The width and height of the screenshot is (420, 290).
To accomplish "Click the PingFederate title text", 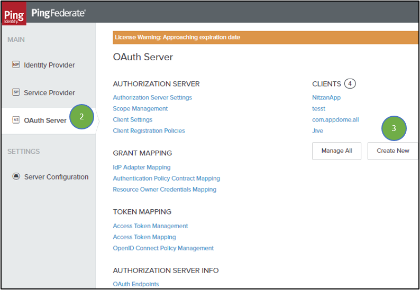I will click(x=59, y=13).
